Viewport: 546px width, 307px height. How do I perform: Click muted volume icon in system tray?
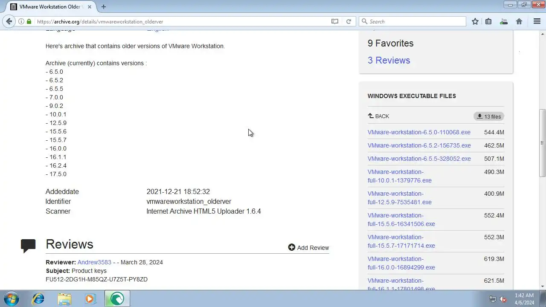tap(503, 299)
